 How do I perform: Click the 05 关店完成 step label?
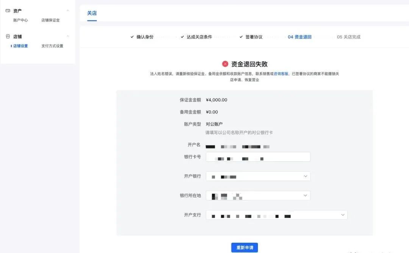pos(349,37)
